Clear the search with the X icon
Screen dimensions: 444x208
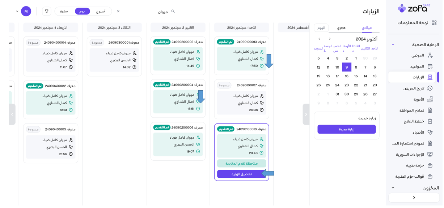[118, 12]
